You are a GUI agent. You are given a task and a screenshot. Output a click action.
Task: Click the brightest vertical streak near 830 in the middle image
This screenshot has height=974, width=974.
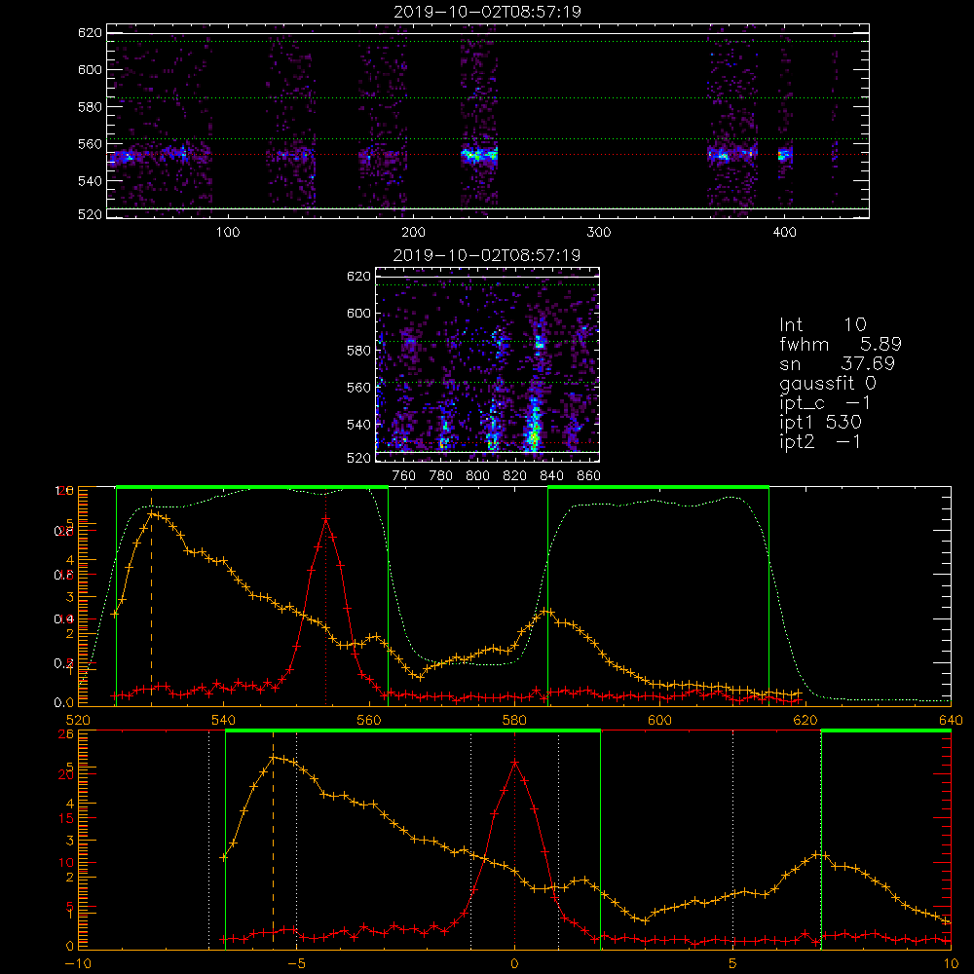point(533,429)
